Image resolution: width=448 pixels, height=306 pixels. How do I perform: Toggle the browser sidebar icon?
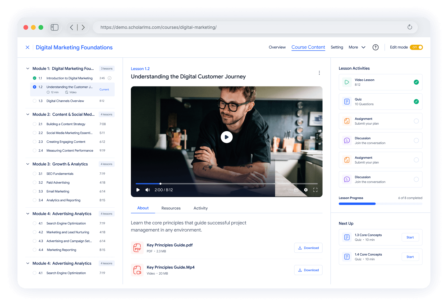tap(54, 27)
